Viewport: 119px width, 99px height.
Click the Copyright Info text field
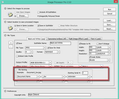tap(59, 95)
